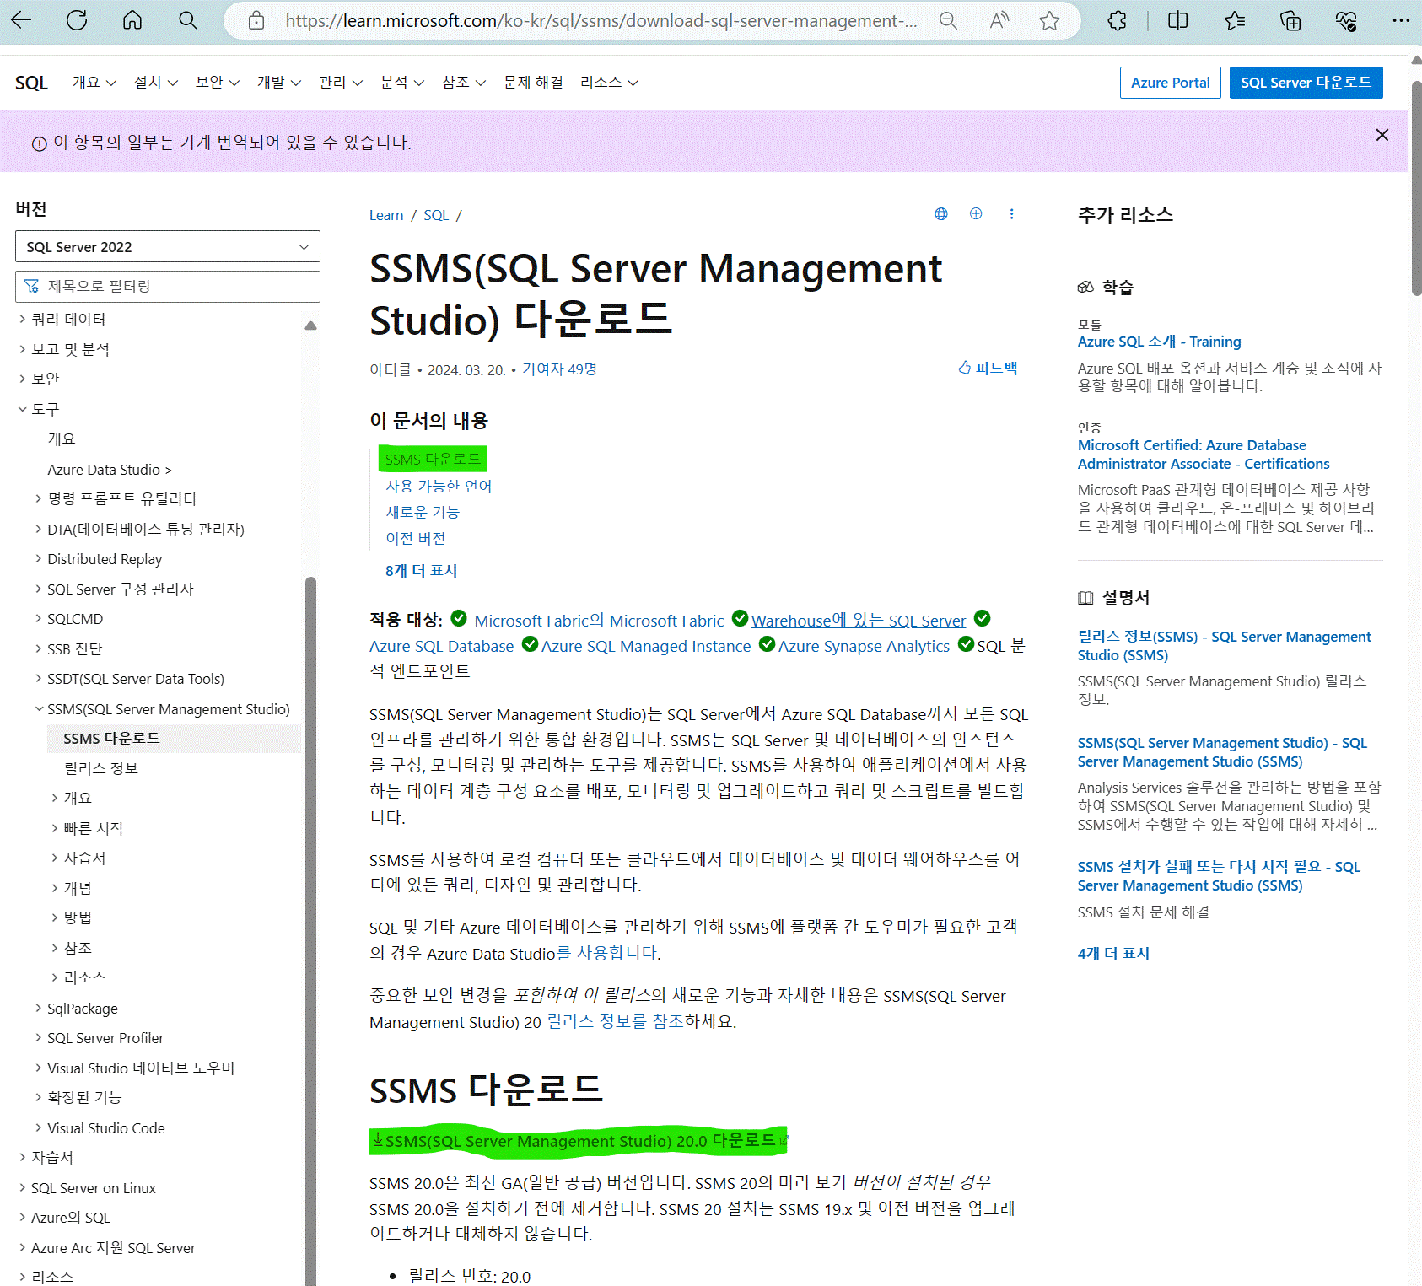Click add to collection plus icon
This screenshot has width=1422, height=1286.
pos(976,214)
